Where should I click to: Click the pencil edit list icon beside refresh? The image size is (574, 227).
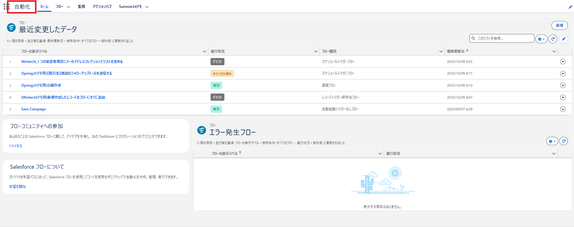[563, 39]
